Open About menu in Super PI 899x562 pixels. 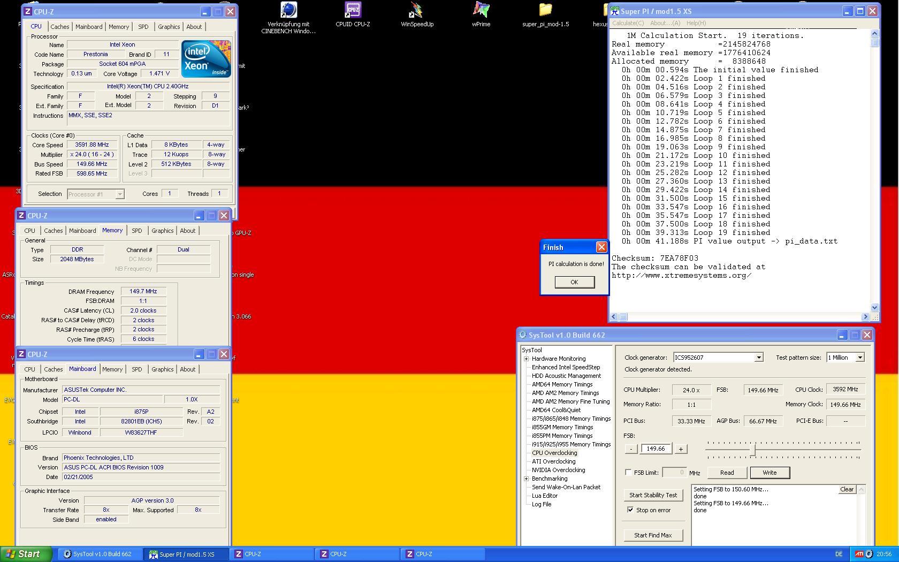tap(665, 23)
